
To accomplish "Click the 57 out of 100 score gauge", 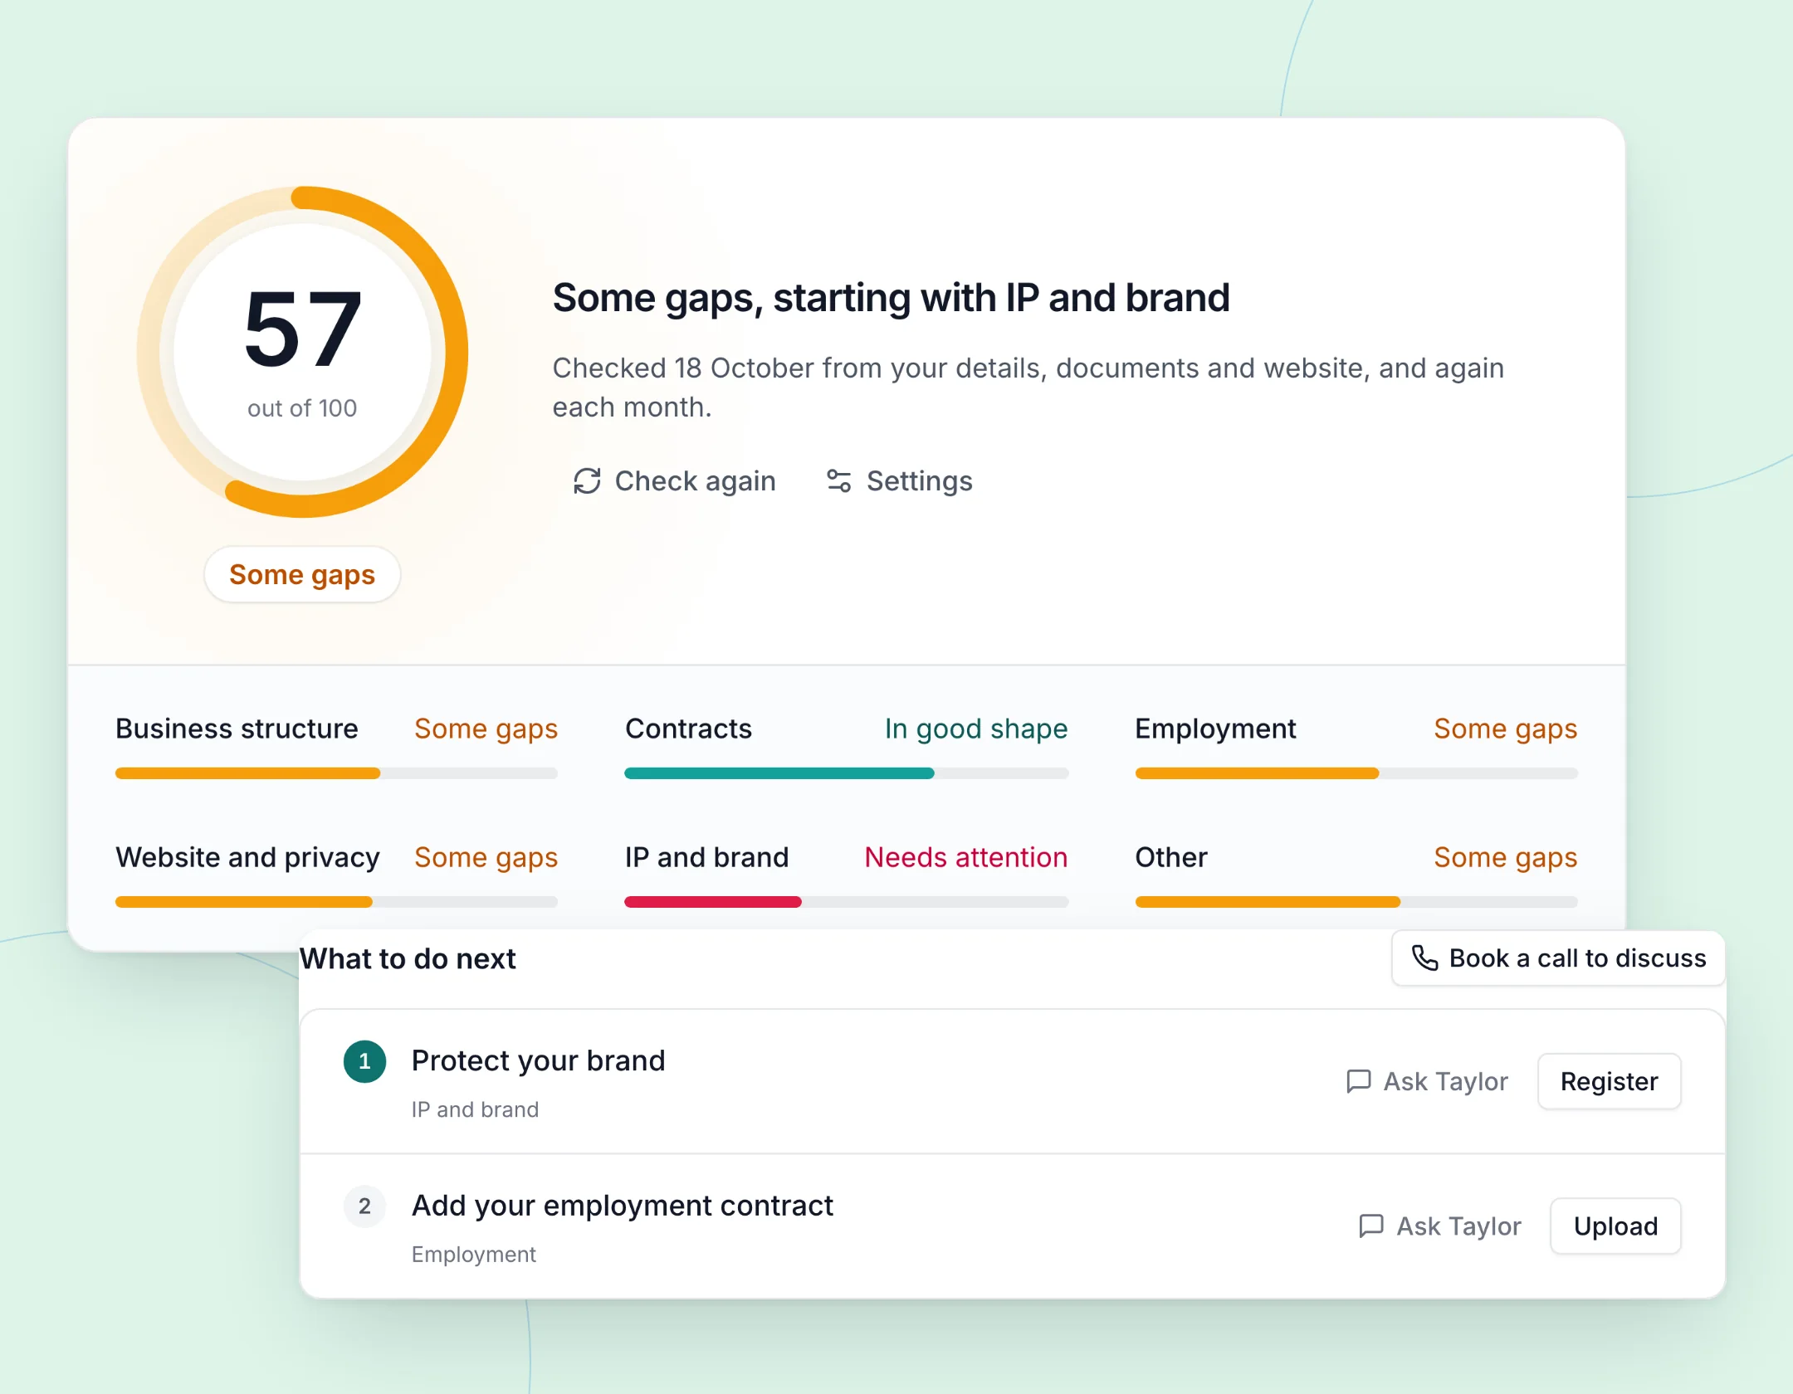I will [x=302, y=352].
